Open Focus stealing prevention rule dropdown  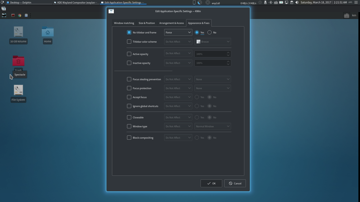tap(178, 79)
